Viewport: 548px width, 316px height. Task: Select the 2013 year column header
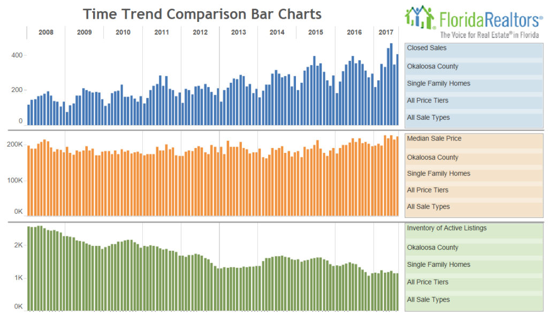click(x=239, y=33)
